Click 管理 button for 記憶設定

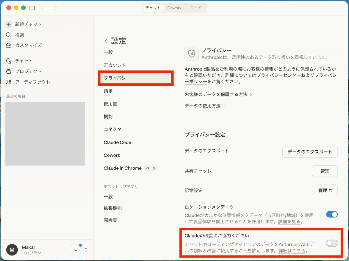(x=325, y=191)
